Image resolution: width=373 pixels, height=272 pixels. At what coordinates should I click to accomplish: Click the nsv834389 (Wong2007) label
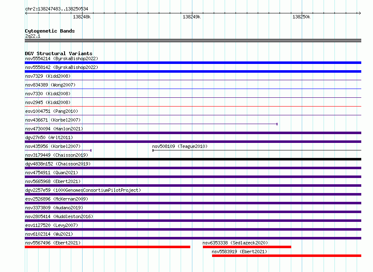point(50,85)
